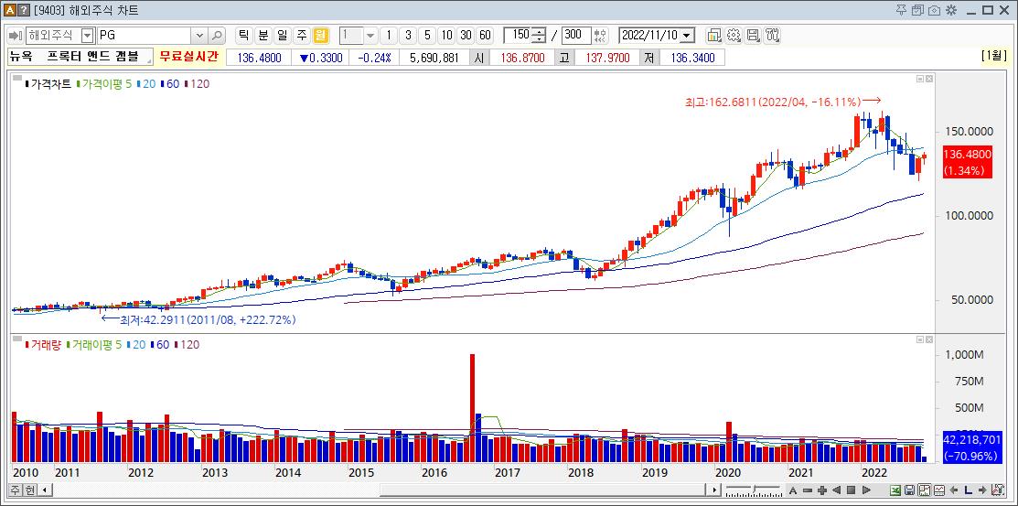Image resolution: width=1018 pixels, height=506 pixels.
Task: Toggle the 가격차트 legend item
Action: [x=48, y=84]
